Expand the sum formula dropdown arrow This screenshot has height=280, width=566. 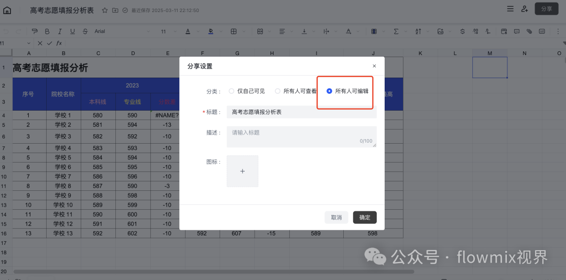point(406,32)
